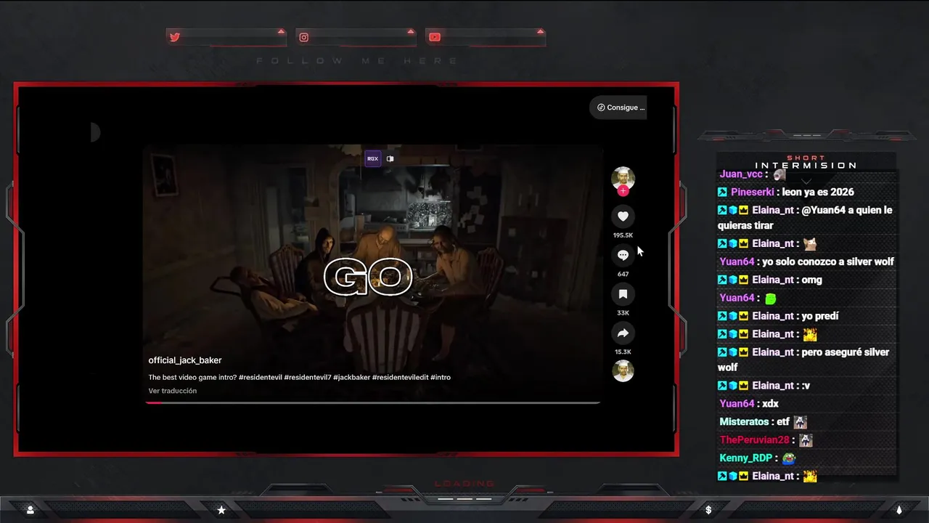Viewport: 929px width, 523px height.
Task: Click the Ver traducción link
Action: click(x=173, y=391)
